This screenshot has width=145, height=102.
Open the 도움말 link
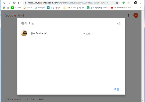point(41,99)
